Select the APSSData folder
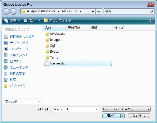This screenshot has width=157, height=123. point(57,34)
